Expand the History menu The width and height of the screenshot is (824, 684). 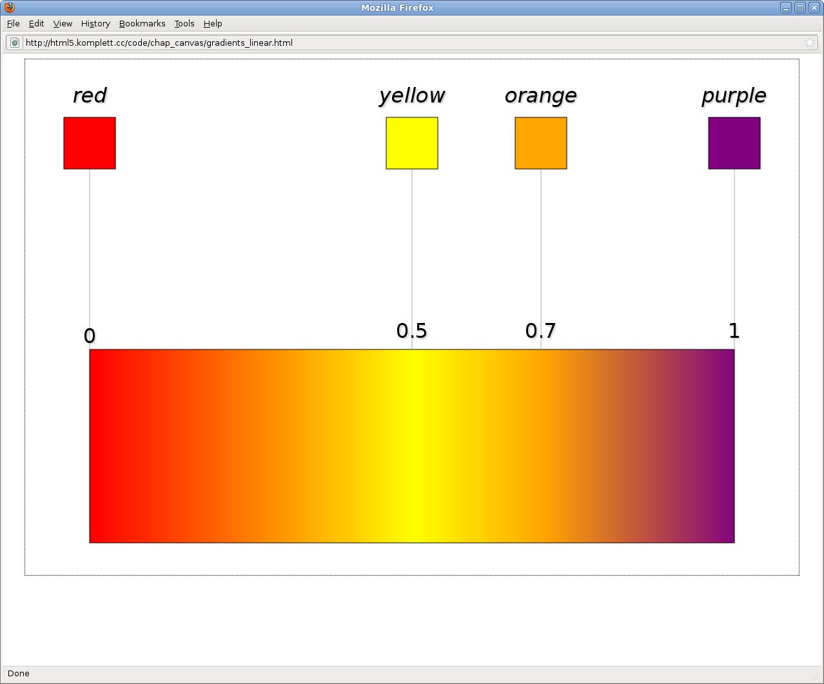tap(95, 23)
